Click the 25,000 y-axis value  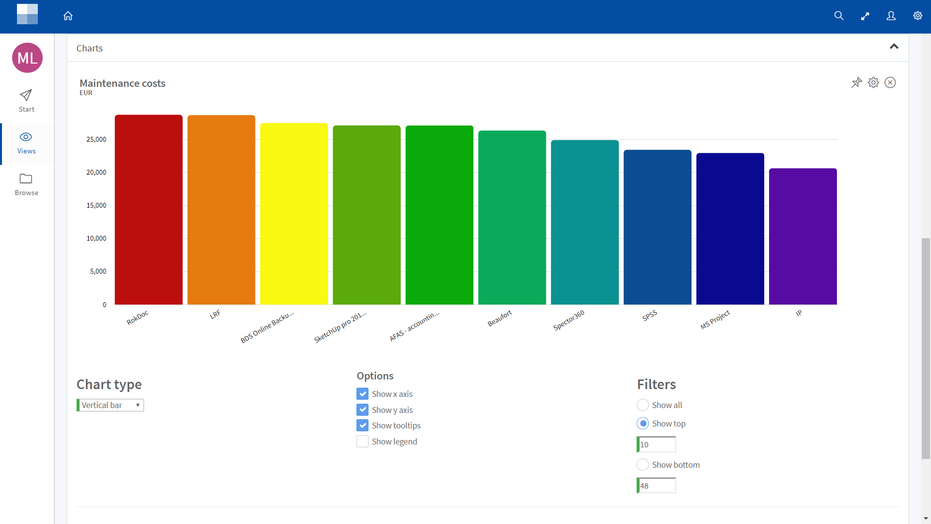click(x=96, y=139)
